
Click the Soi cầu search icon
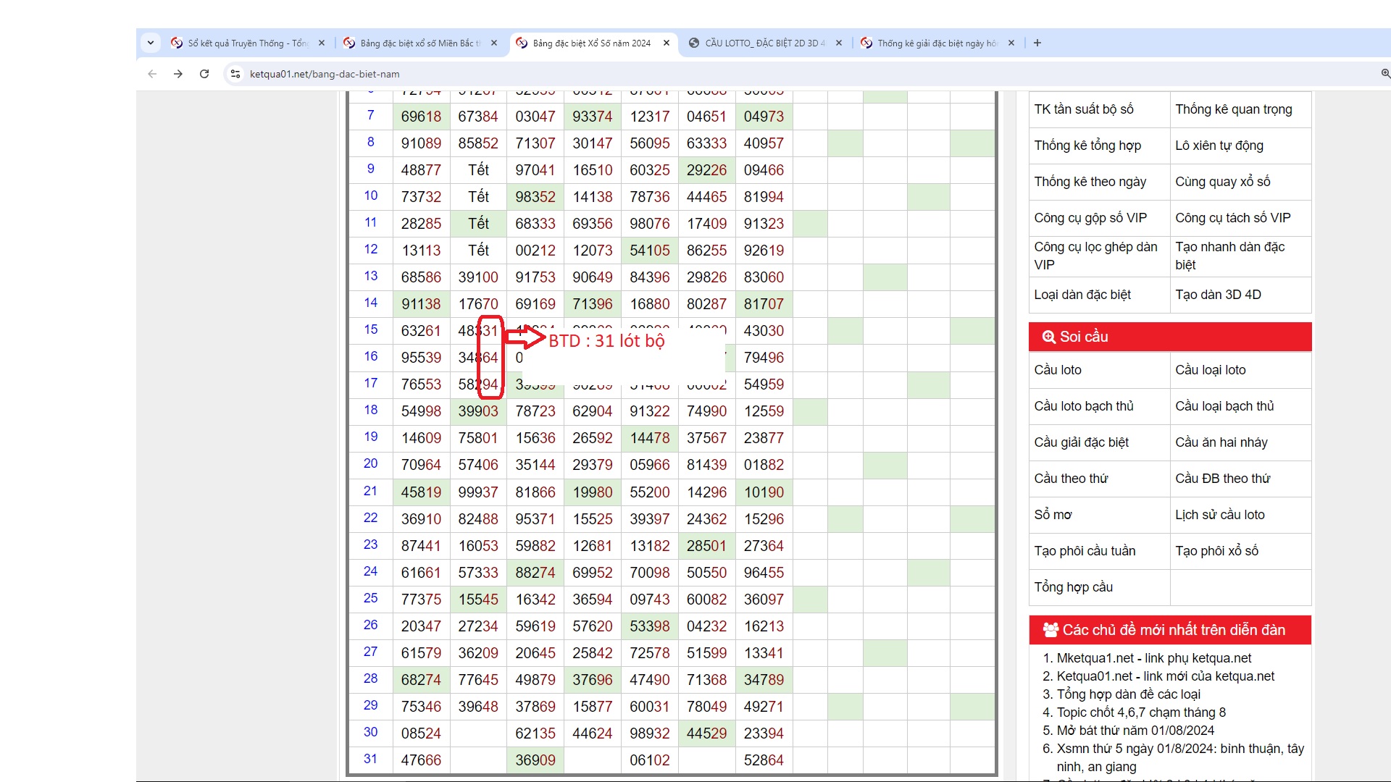pos(1048,337)
